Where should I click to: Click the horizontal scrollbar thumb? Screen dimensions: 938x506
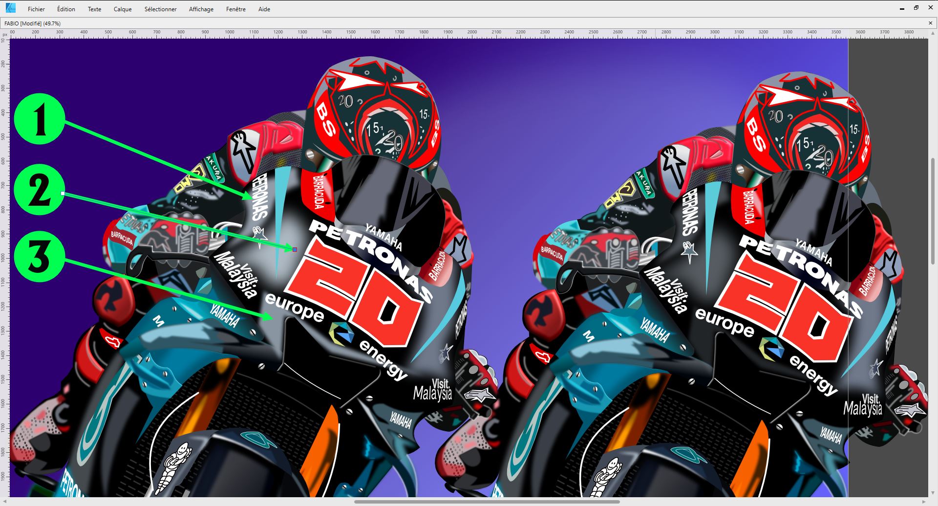(x=487, y=502)
